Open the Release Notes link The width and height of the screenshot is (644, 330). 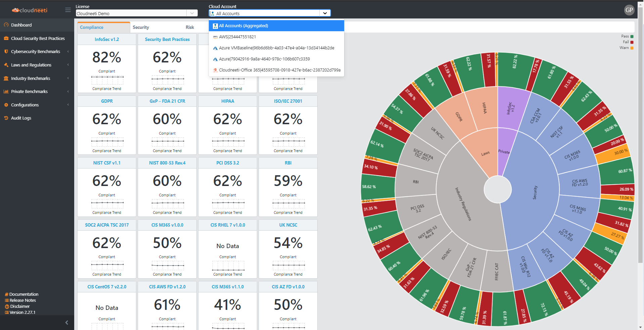pyautogui.click(x=22, y=300)
